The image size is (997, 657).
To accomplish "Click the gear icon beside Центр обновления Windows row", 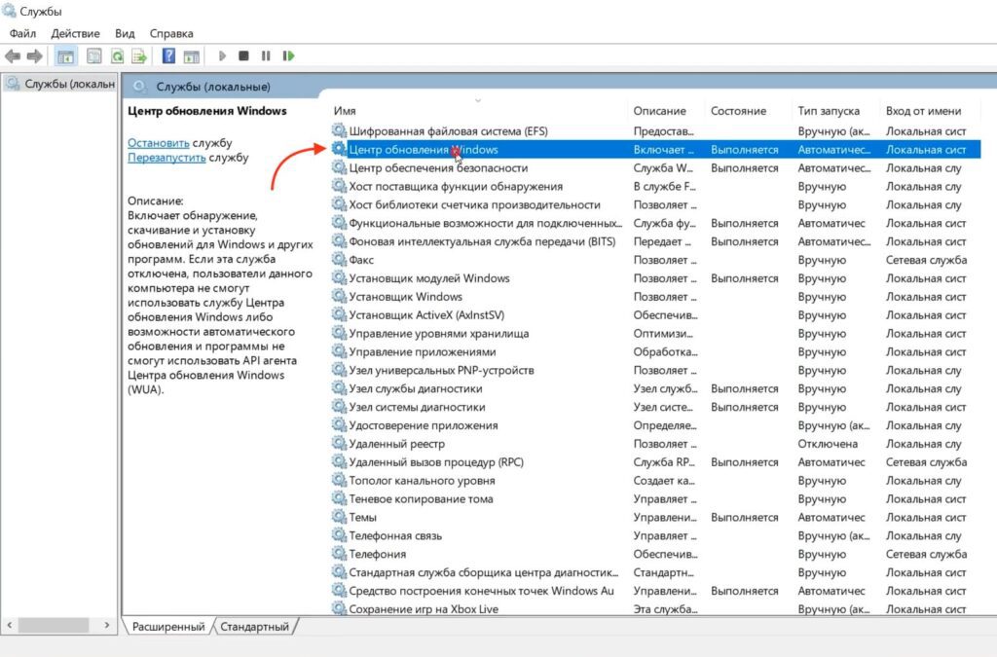I will point(339,149).
